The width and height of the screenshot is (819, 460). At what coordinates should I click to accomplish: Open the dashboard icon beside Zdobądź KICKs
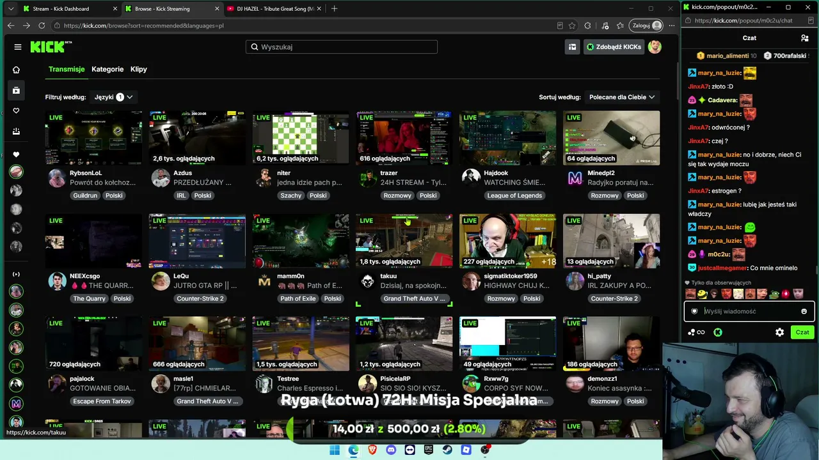(573, 47)
